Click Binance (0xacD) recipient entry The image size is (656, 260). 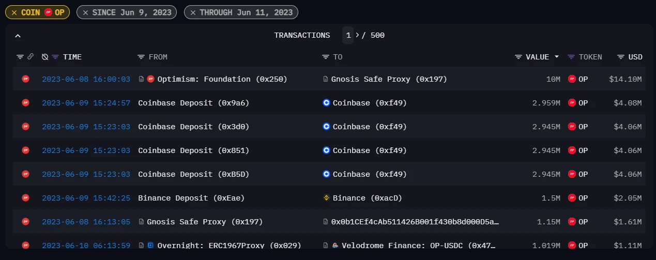(x=367, y=198)
